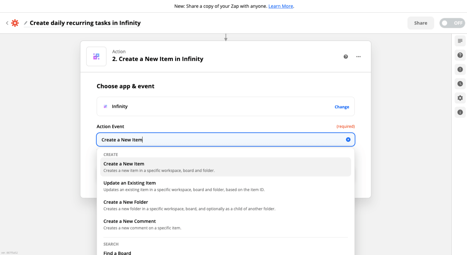Open the help sidebar question icon

click(460, 55)
